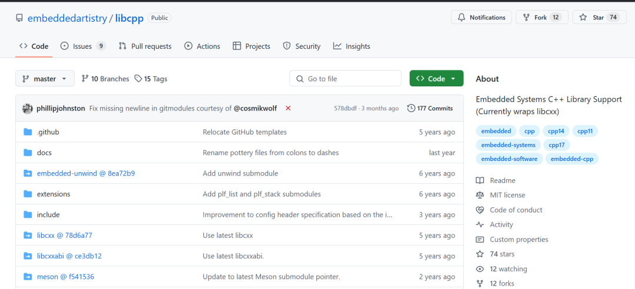Open the 15 Tags link
This screenshot has height=289, width=635.
(151, 79)
